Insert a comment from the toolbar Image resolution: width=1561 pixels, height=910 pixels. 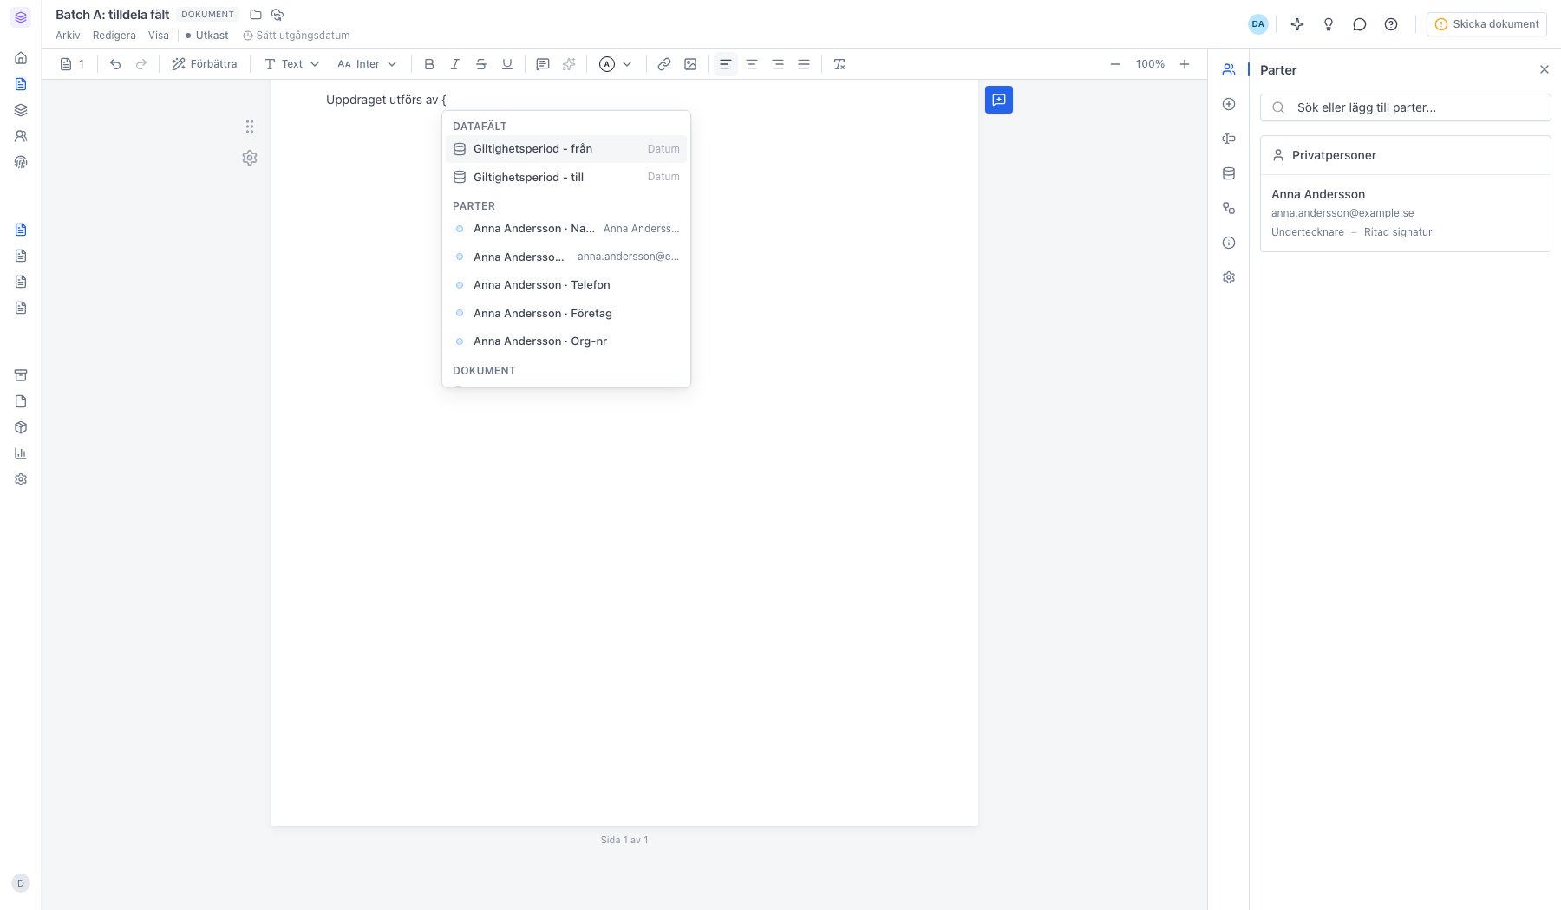coord(543,64)
